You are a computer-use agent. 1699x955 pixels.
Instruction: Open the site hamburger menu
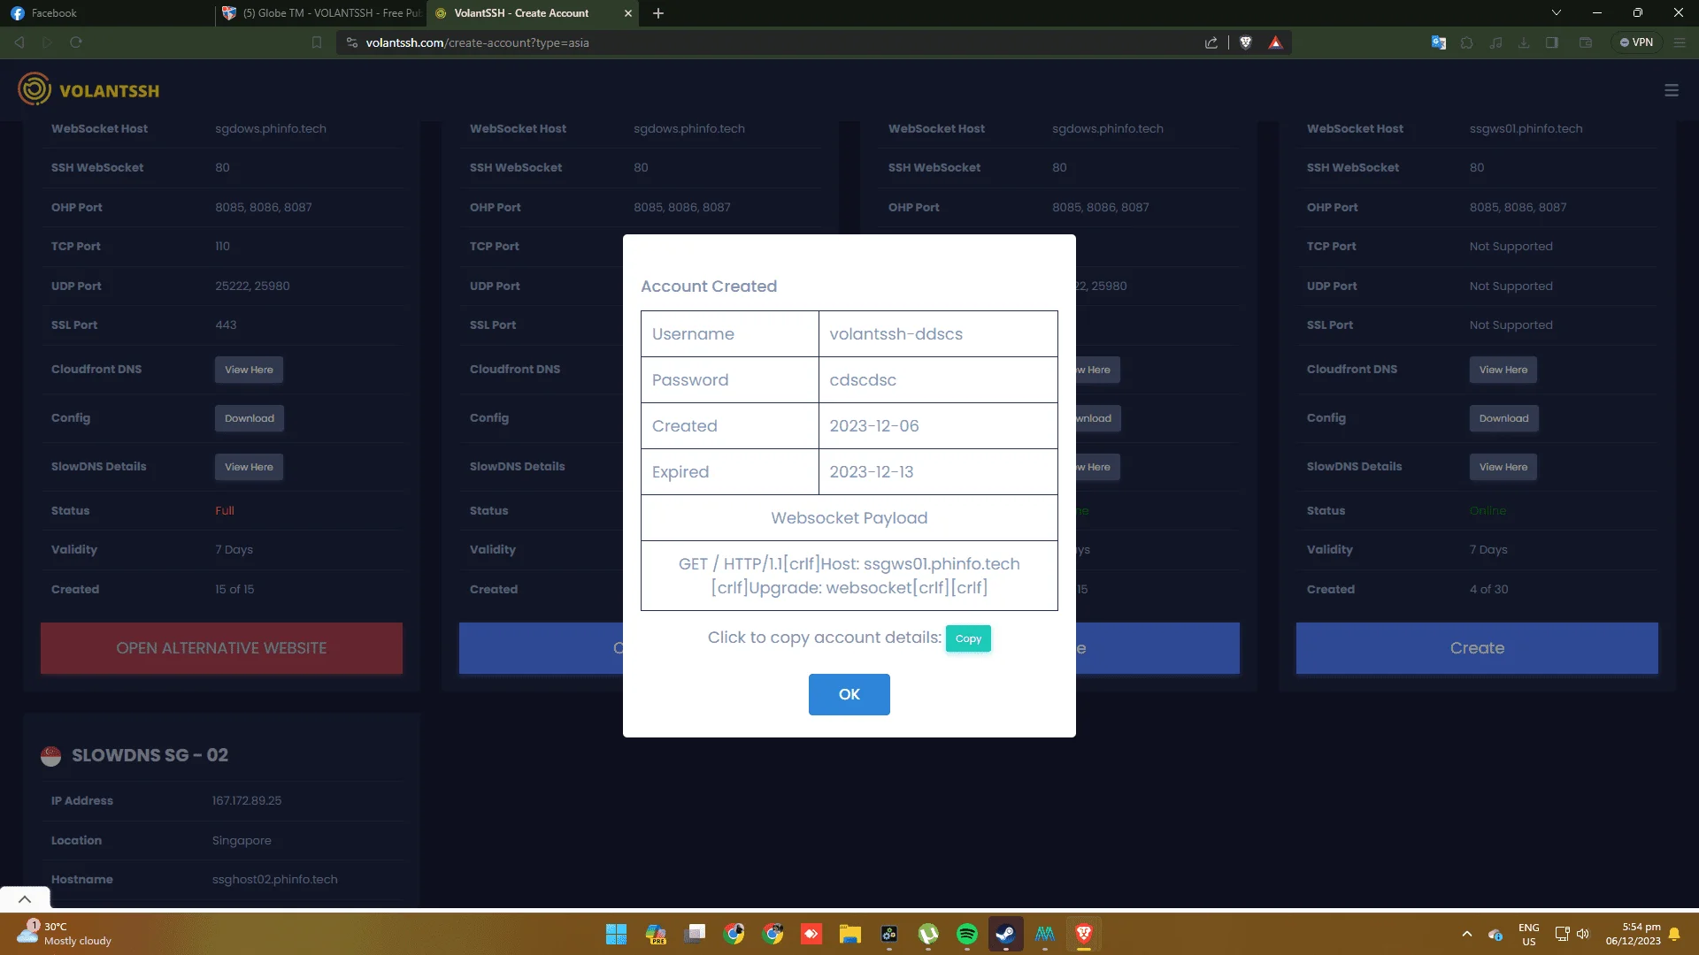tap(1672, 90)
